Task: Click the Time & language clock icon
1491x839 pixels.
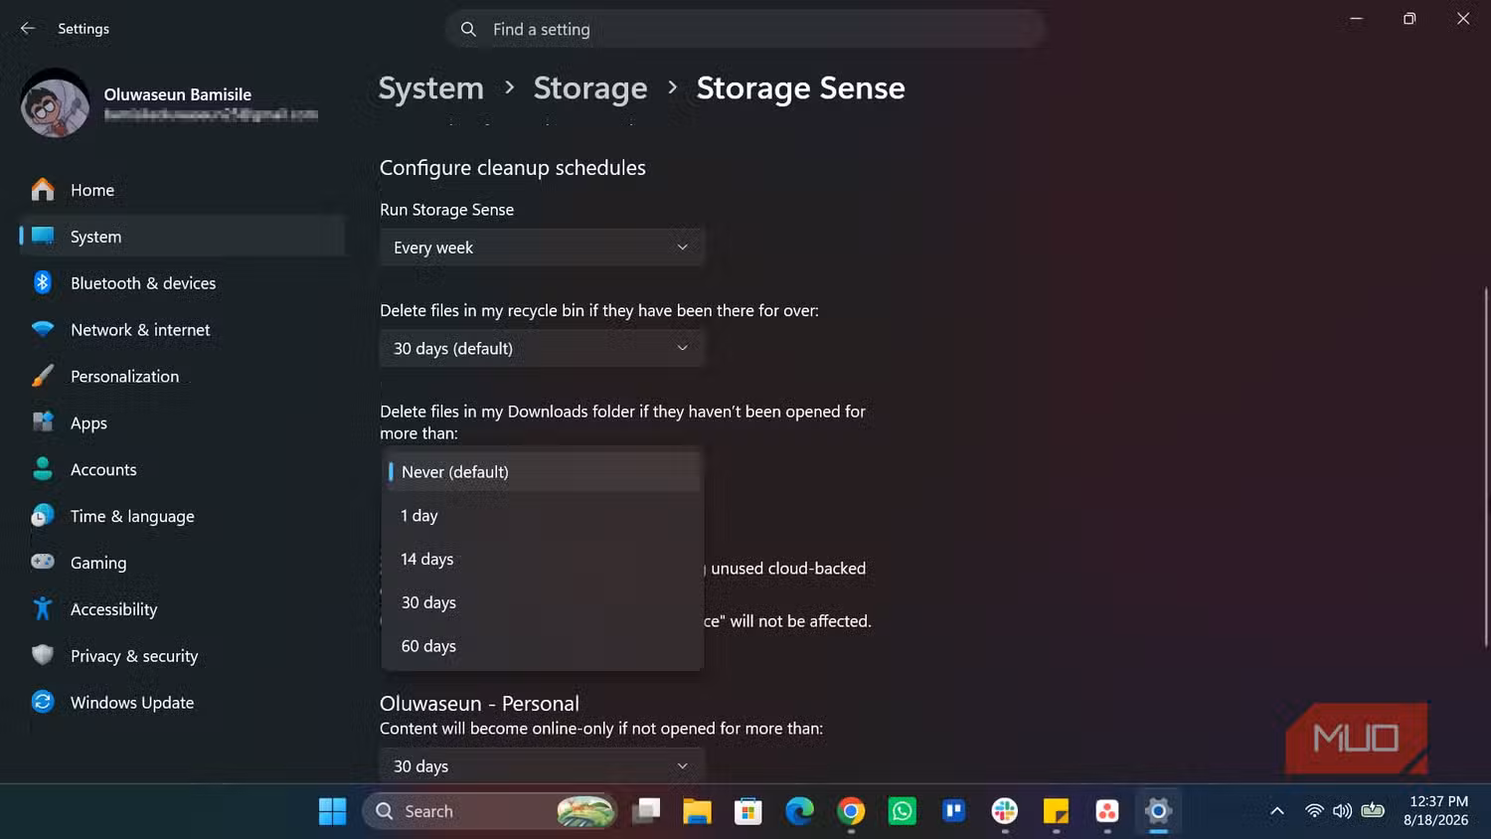Action: click(43, 516)
